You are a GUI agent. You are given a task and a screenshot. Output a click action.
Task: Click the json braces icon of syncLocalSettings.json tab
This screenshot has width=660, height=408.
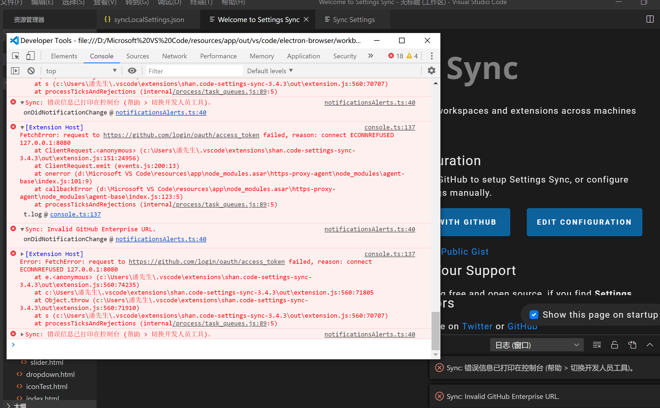(x=107, y=19)
